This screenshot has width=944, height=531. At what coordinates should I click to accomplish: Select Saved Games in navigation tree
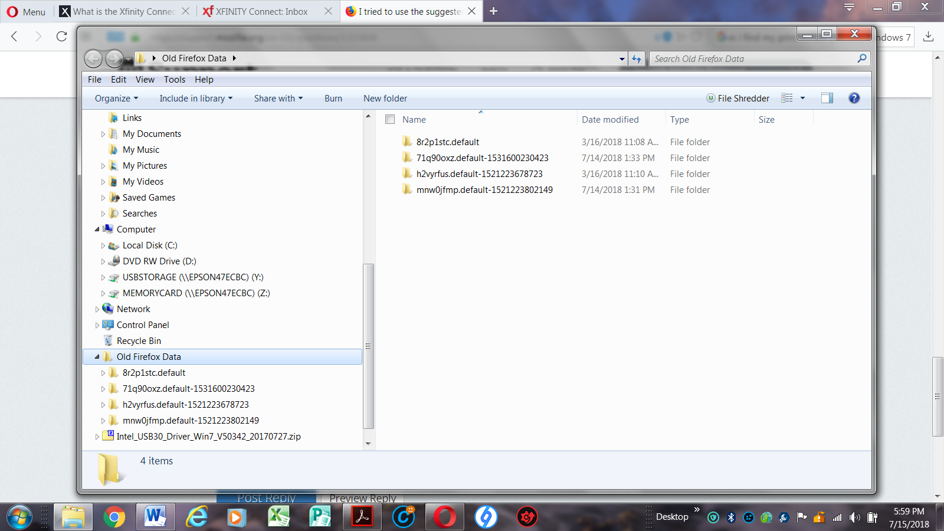click(x=149, y=198)
